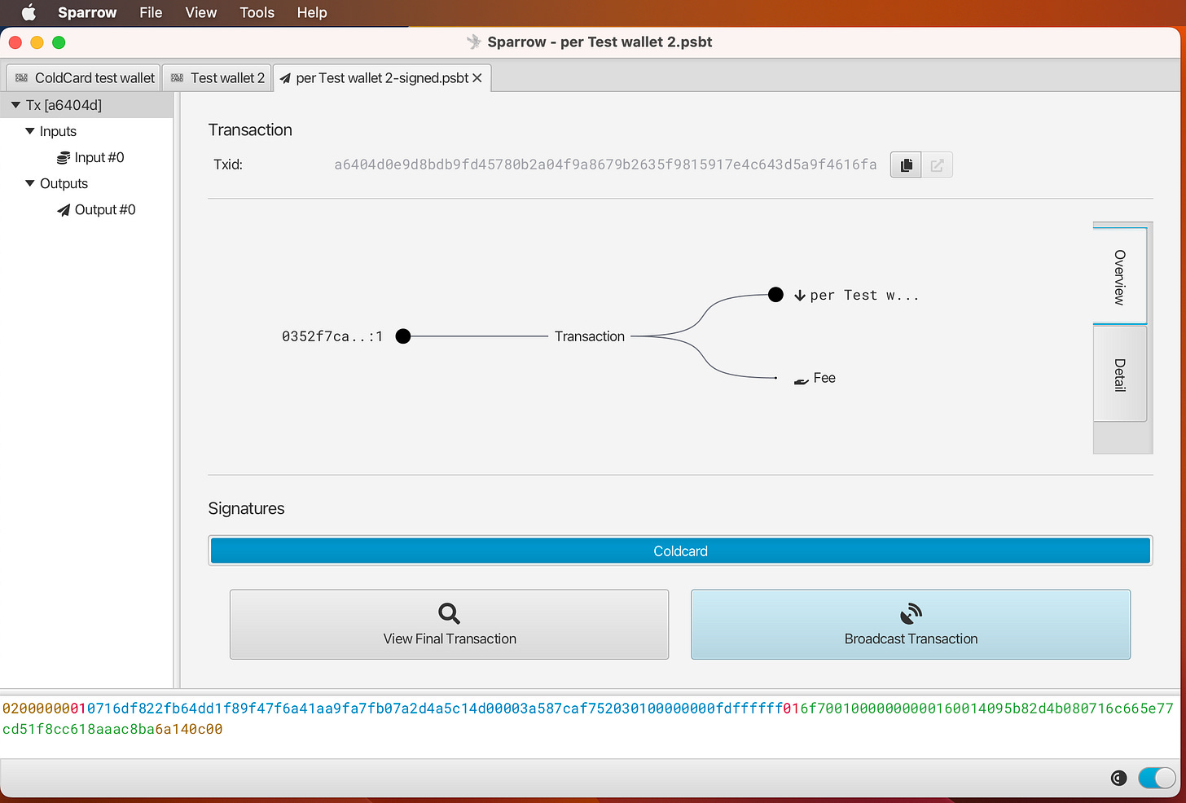
Task: Switch to the Detail vertical tab
Action: (x=1120, y=375)
